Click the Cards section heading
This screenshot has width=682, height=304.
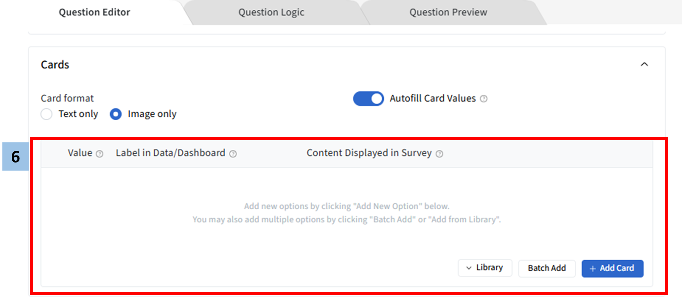click(55, 65)
